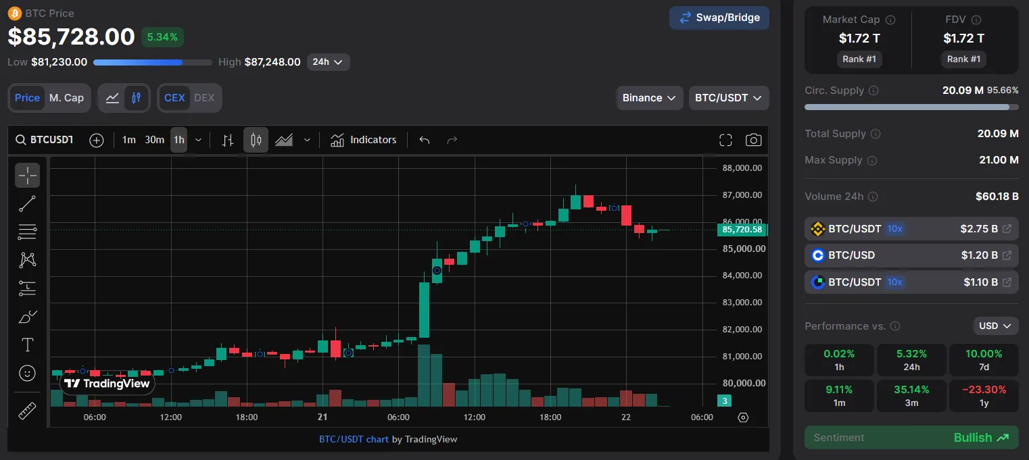1029x460 pixels.
Task: Click the Performance vs. info icon
Action: point(896,326)
